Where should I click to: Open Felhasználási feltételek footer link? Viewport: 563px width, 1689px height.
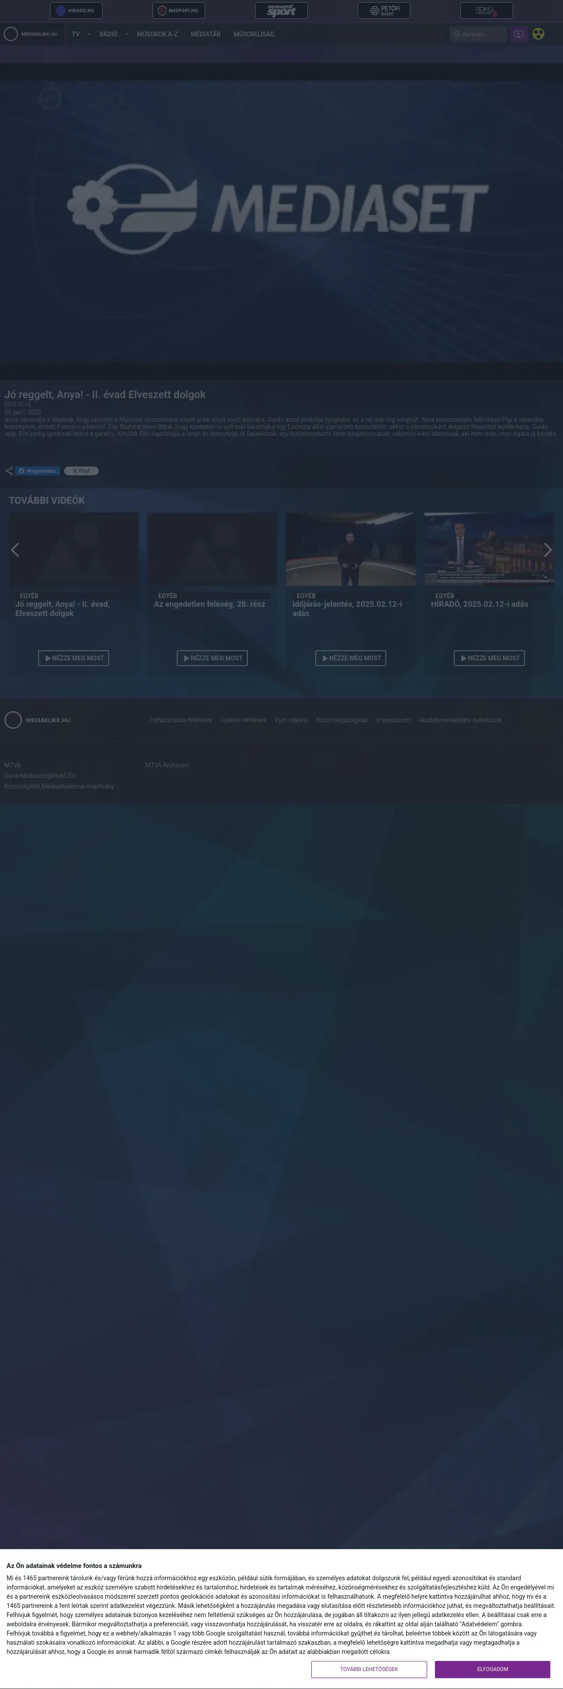click(x=180, y=720)
